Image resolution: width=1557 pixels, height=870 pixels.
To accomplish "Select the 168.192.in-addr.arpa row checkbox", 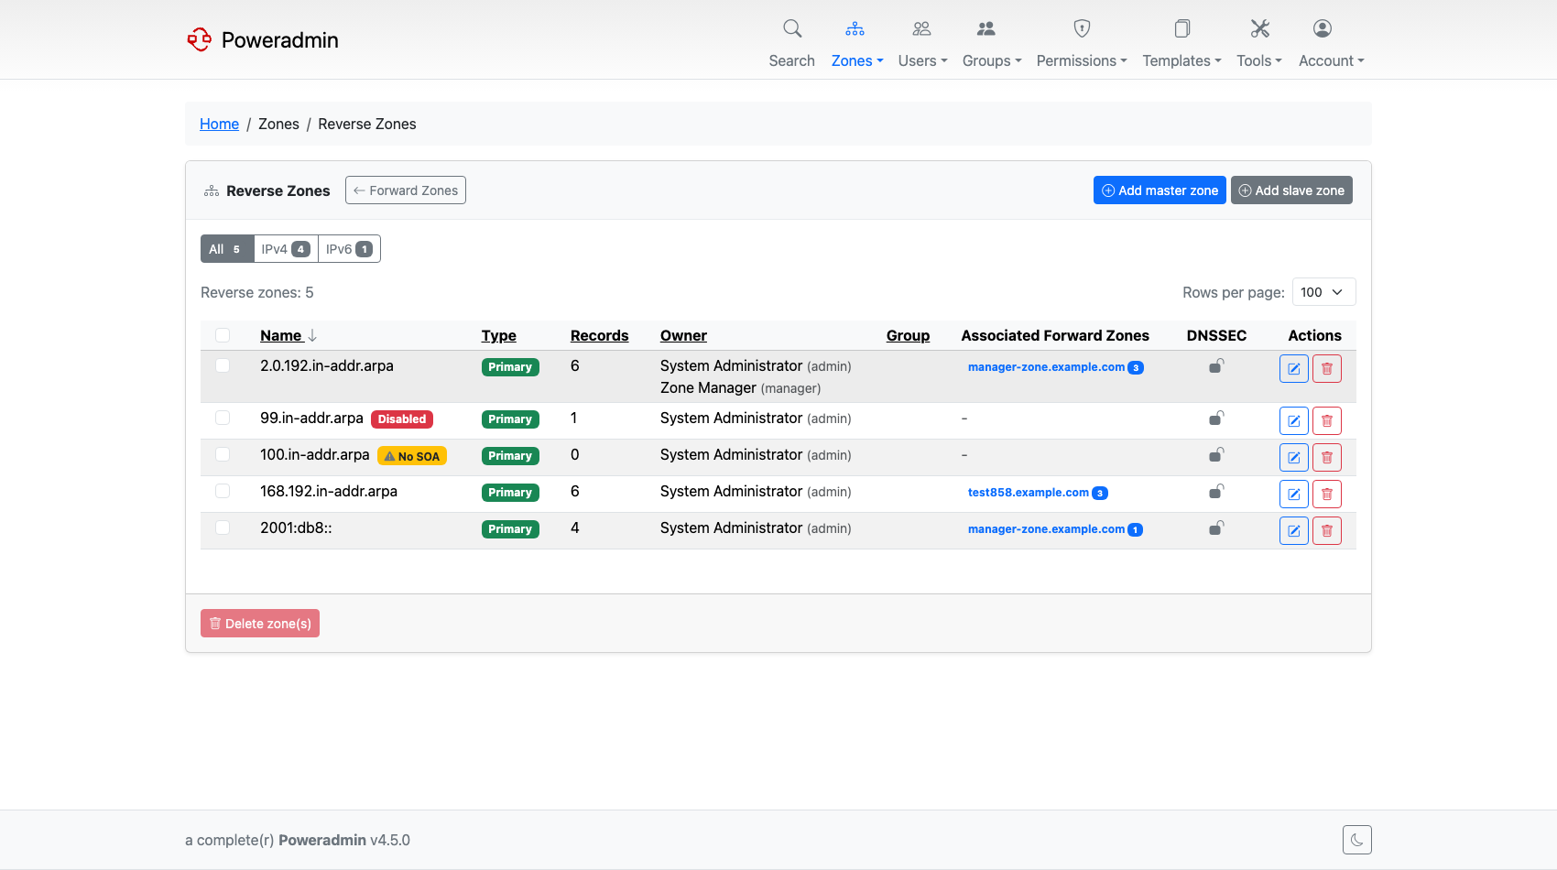I will pos(223,491).
